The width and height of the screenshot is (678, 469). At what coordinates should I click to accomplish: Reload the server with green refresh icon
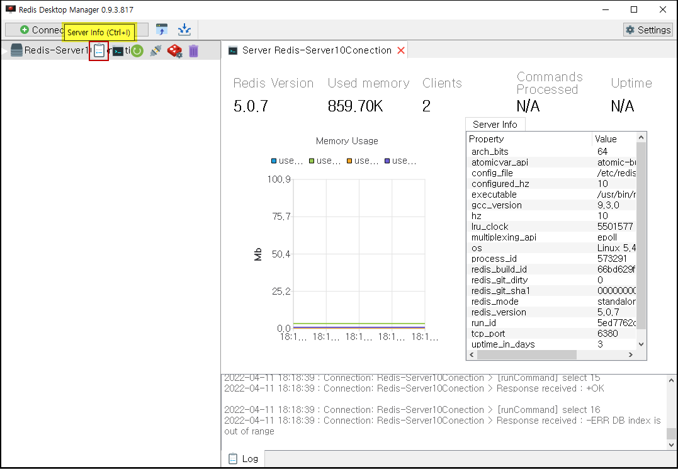pyautogui.click(x=137, y=51)
